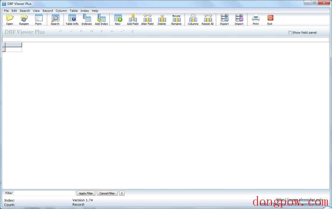Open the Record menu

(x=48, y=11)
